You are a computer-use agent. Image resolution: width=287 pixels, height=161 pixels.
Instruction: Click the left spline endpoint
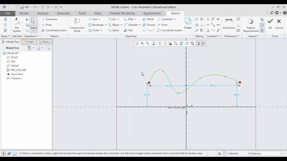[x=149, y=83]
